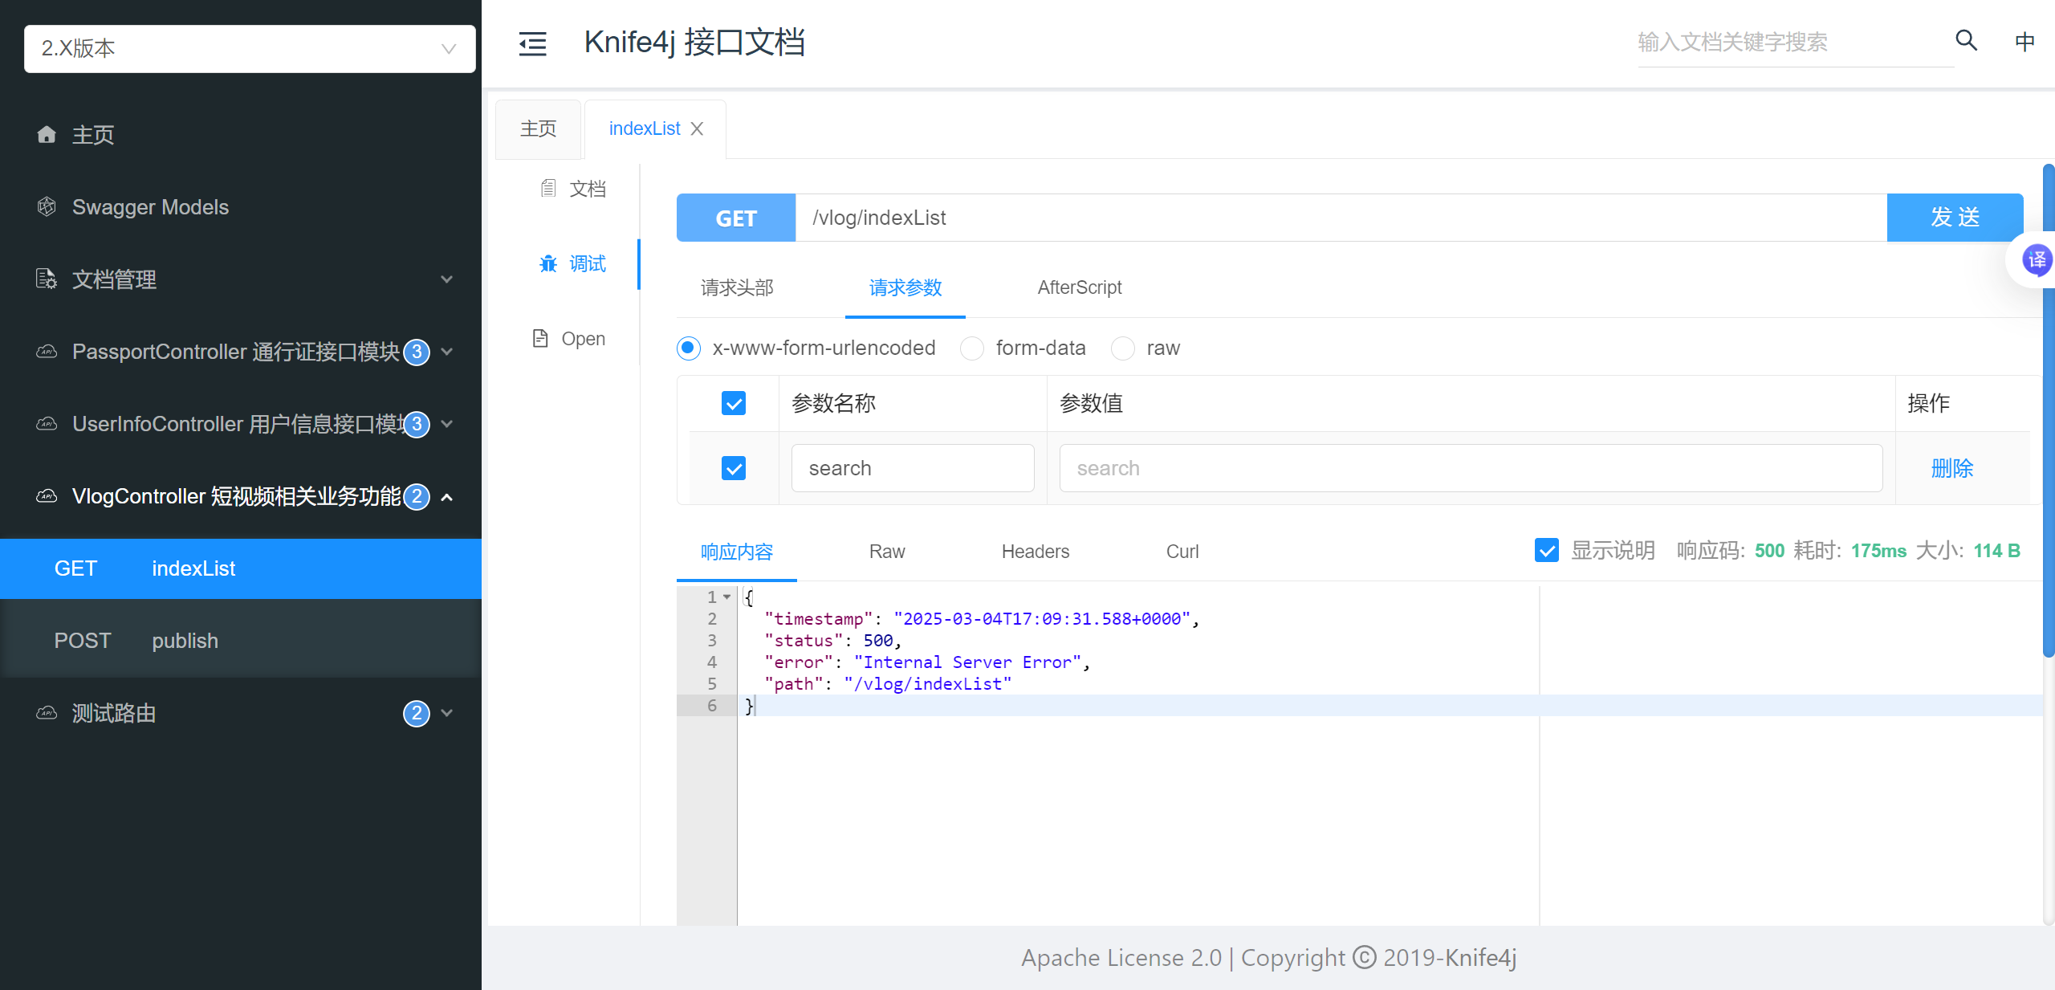Viewport: 2055px width, 990px height.
Task: Open Swagger Models cube icon
Action: 47,207
